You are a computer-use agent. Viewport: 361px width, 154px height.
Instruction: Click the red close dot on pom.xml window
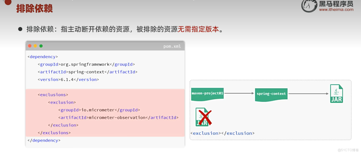pos(30,46)
